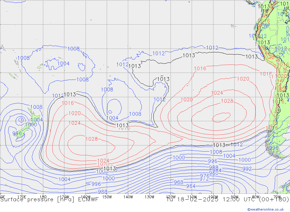Click the 120W longitude axis label
The height and width of the screenshot is (212, 290).
171,197
